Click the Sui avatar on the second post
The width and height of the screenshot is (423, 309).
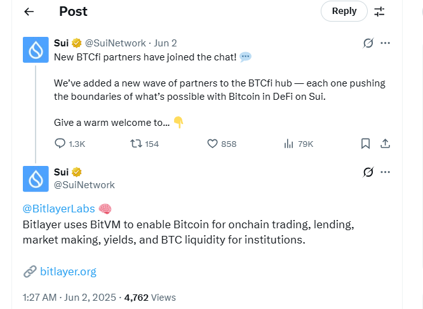click(x=36, y=178)
